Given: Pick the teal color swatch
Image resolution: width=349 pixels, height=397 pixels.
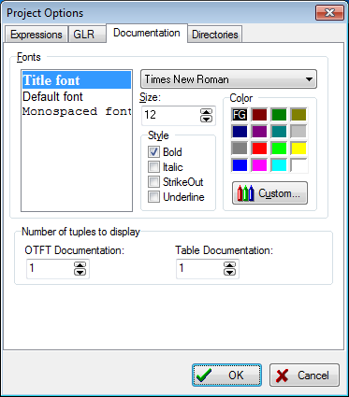Looking at the screenshot, I should (279, 132).
